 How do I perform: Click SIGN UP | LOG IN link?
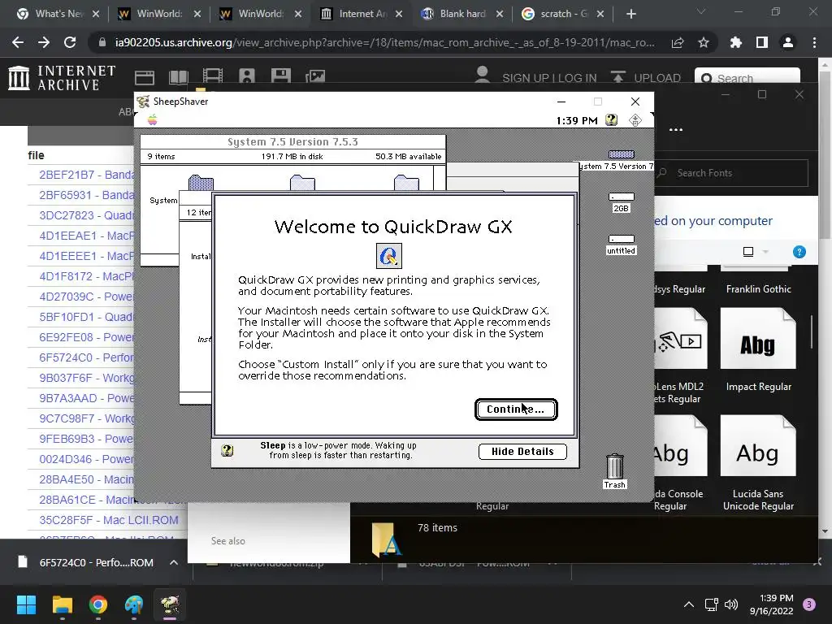pyautogui.click(x=549, y=78)
